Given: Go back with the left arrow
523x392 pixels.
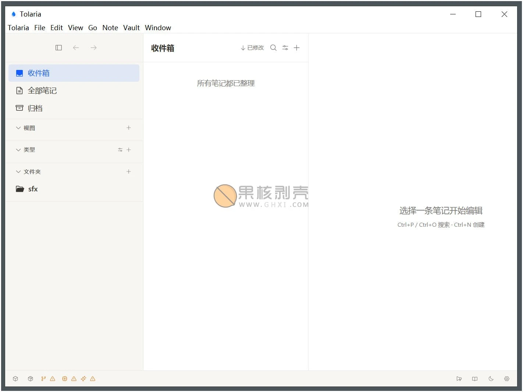Looking at the screenshot, I should (x=76, y=48).
